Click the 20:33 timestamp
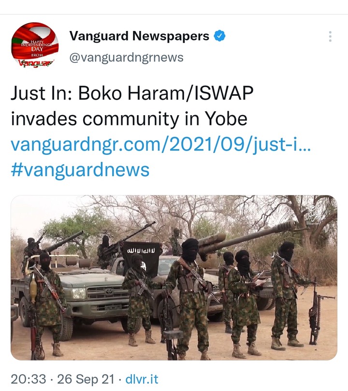 [29, 379]
